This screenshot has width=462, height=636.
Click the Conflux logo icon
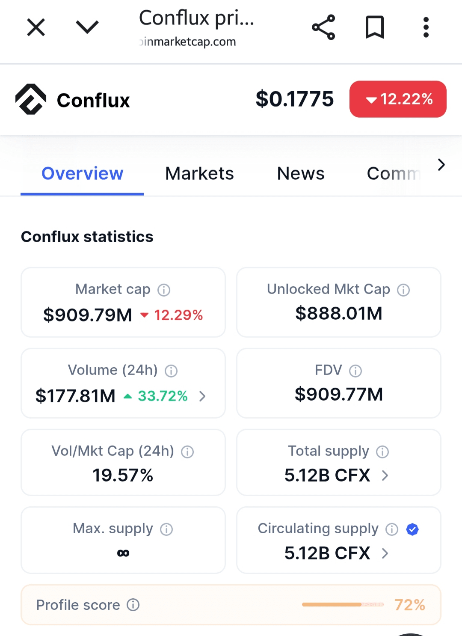click(x=31, y=99)
